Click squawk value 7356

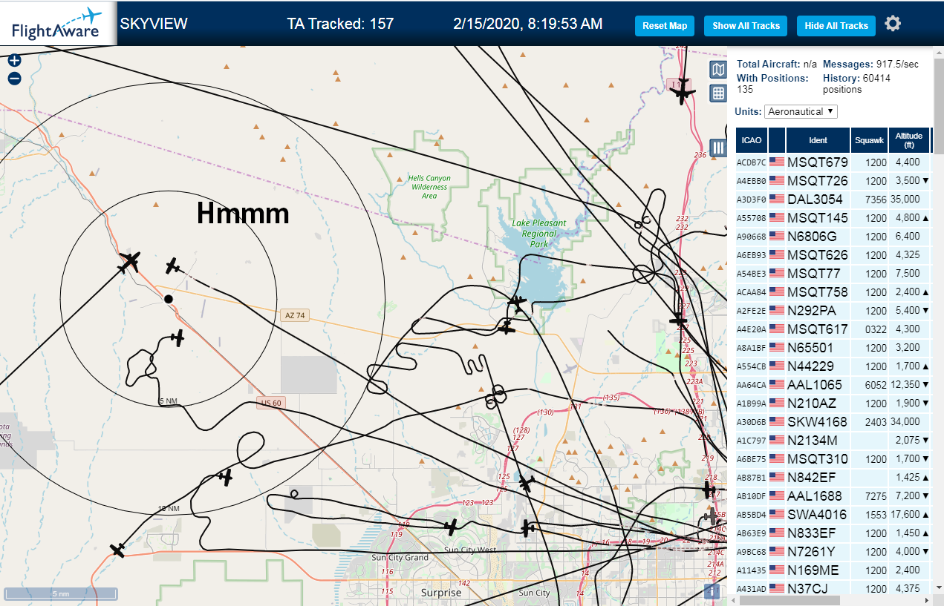coord(876,200)
